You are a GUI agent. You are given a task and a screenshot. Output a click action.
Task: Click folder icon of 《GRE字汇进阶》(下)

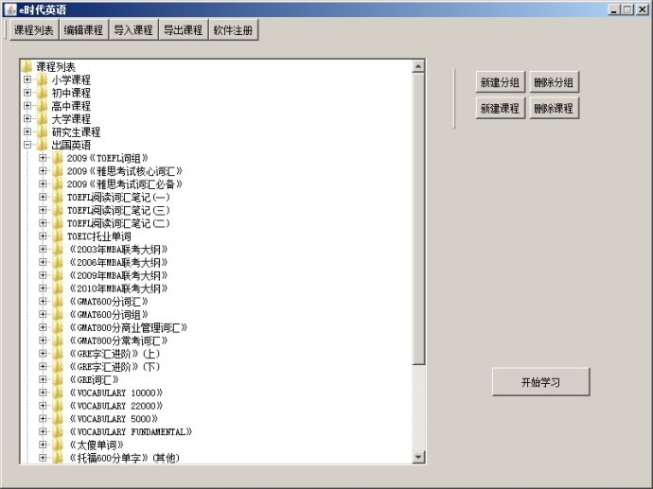click(58, 366)
